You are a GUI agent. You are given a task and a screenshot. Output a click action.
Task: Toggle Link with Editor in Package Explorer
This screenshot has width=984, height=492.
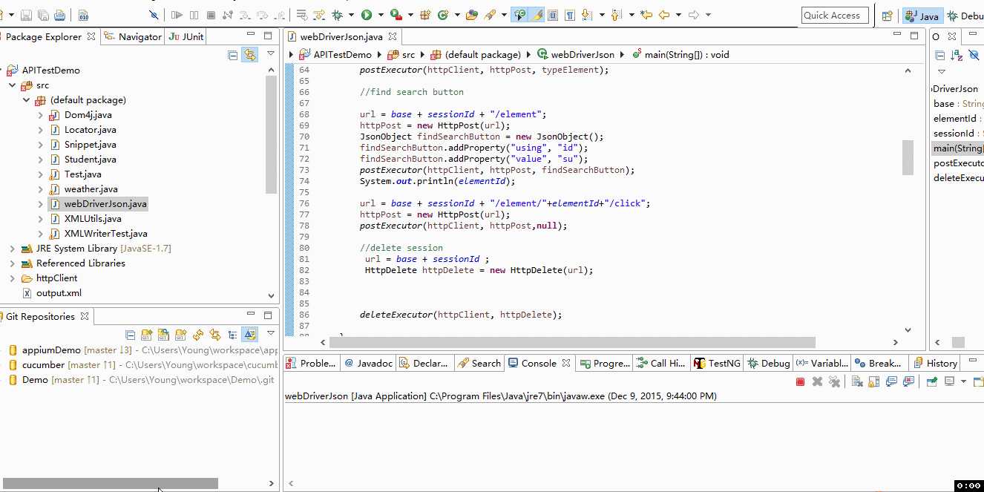click(x=250, y=55)
